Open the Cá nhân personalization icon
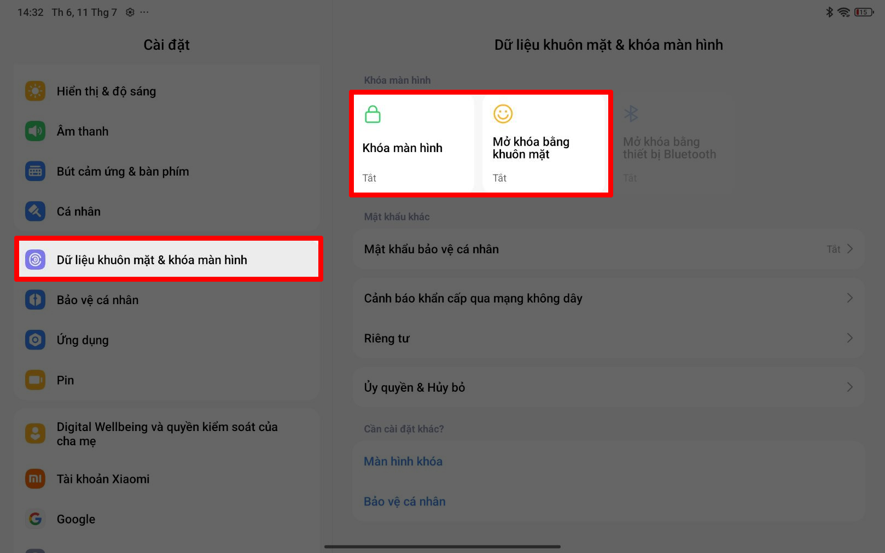This screenshot has height=553, width=885. coord(35,211)
